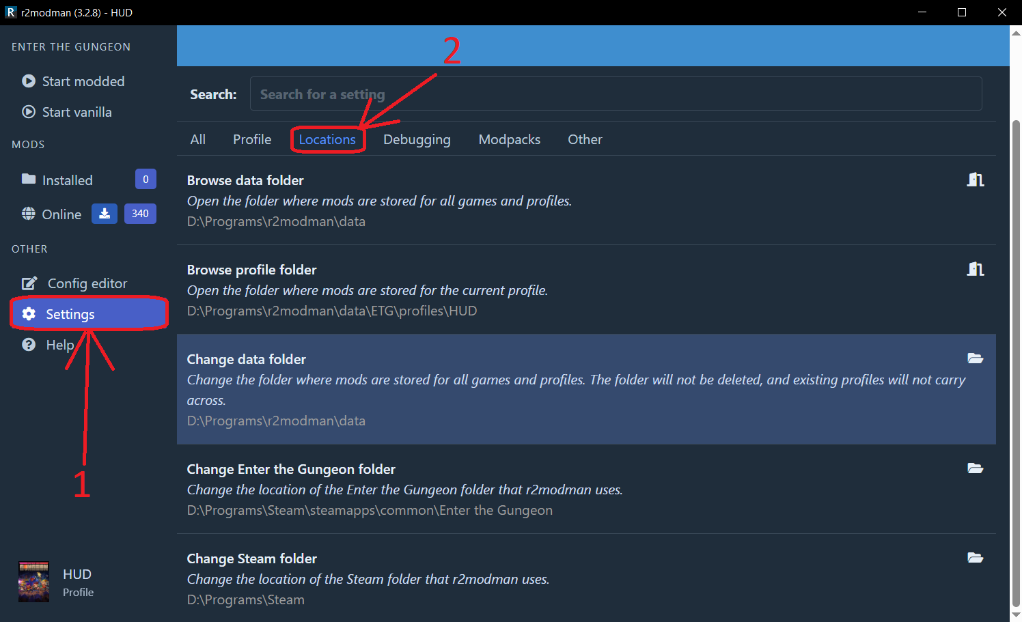This screenshot has width=1022, height=622.
Task: Launch the game with Start vanilla
Action: [77, 112]
